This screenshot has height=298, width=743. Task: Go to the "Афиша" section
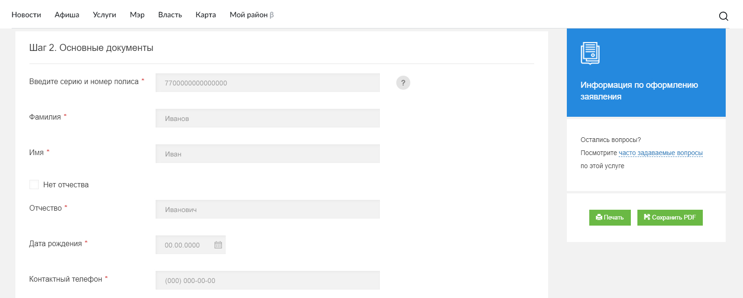pyautogui.click(x=67, y=15)
